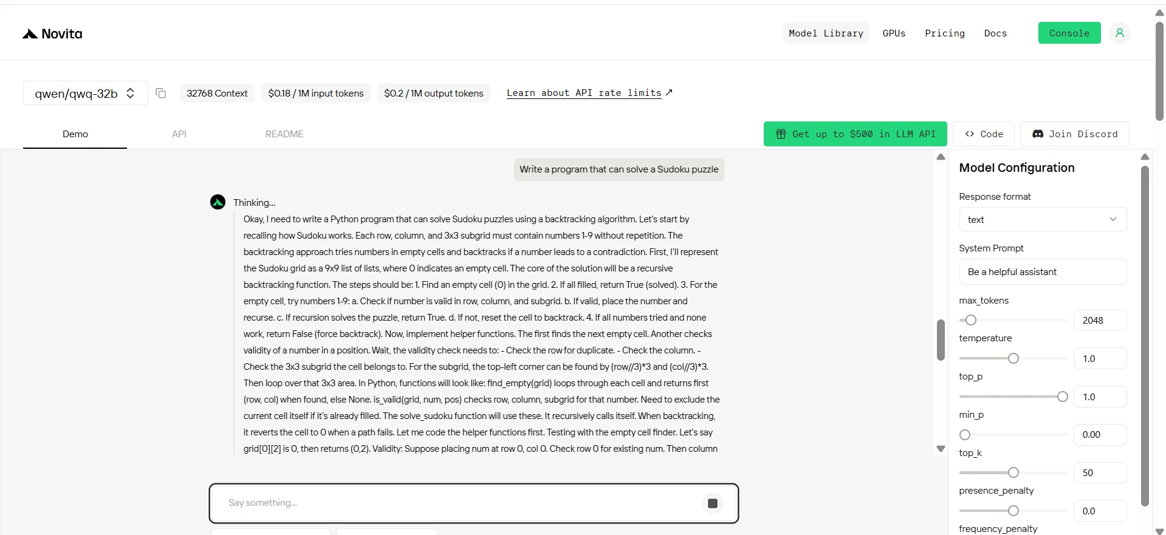Click the $0.2 / 1M output tokens badge

[x=434, y=93]
